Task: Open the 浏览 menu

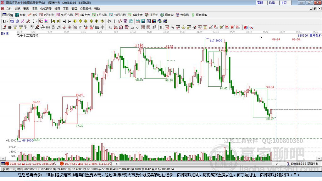Action: point(18,8)
